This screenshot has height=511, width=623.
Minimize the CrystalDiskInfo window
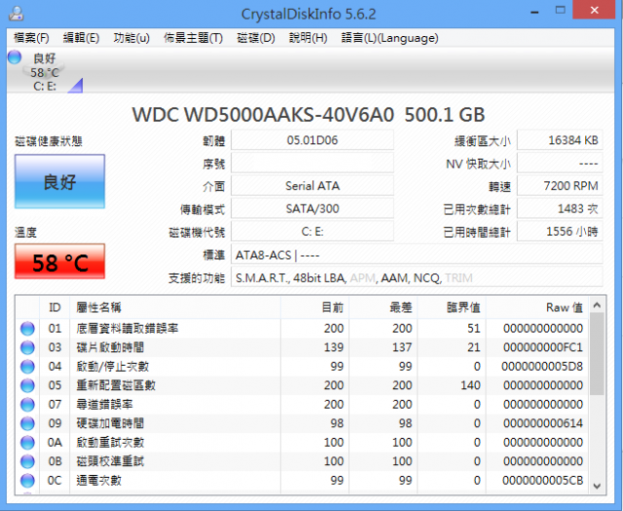click(x=534, y=11)
